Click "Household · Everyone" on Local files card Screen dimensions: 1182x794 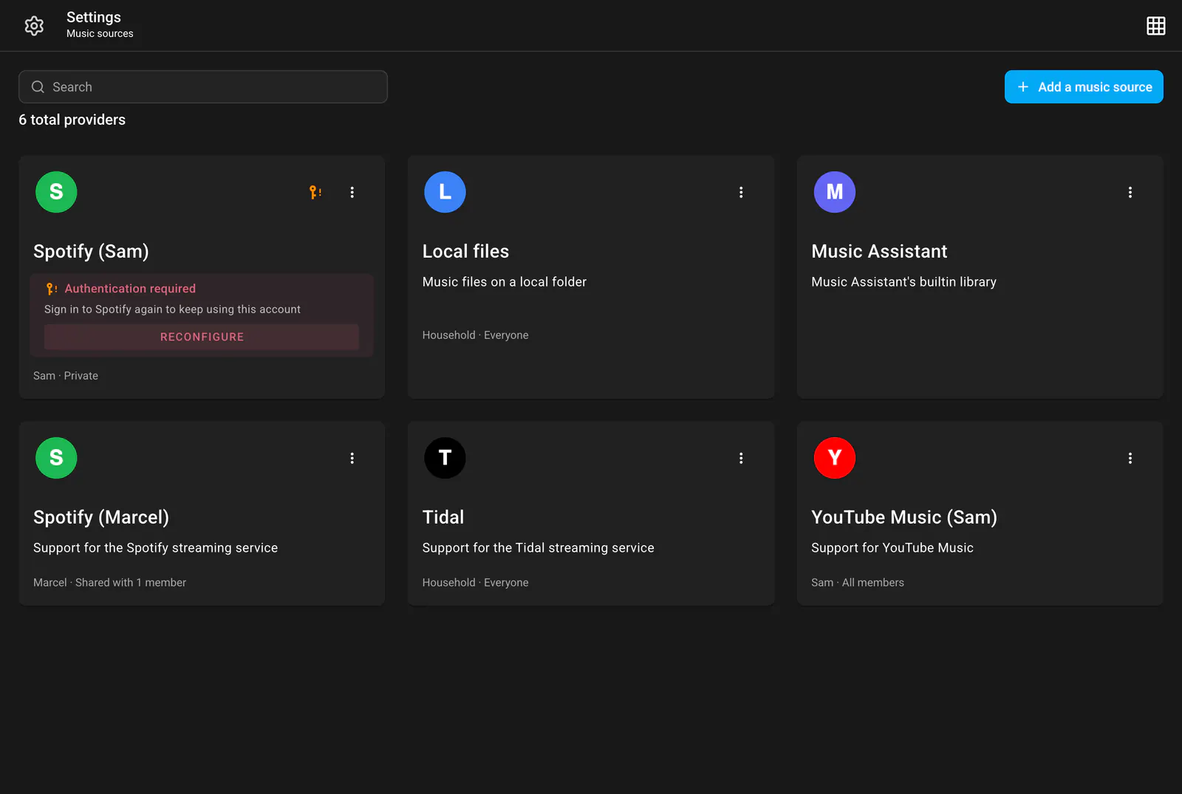(475, 335)
